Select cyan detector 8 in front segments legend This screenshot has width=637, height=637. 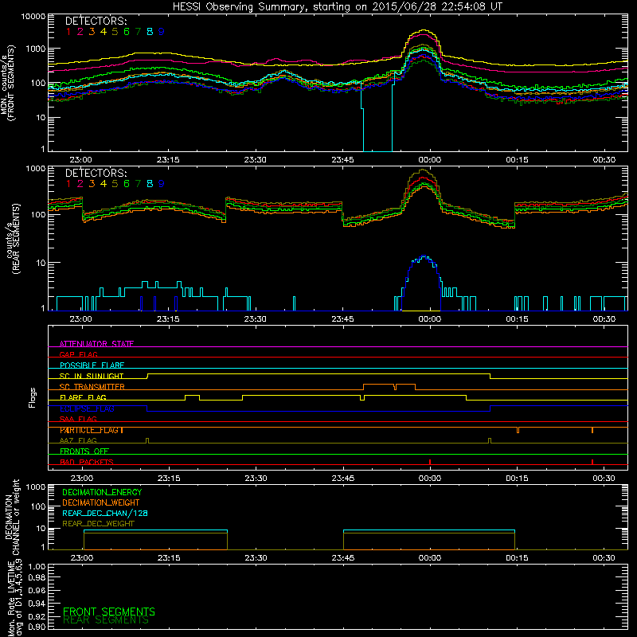(150, 32)
